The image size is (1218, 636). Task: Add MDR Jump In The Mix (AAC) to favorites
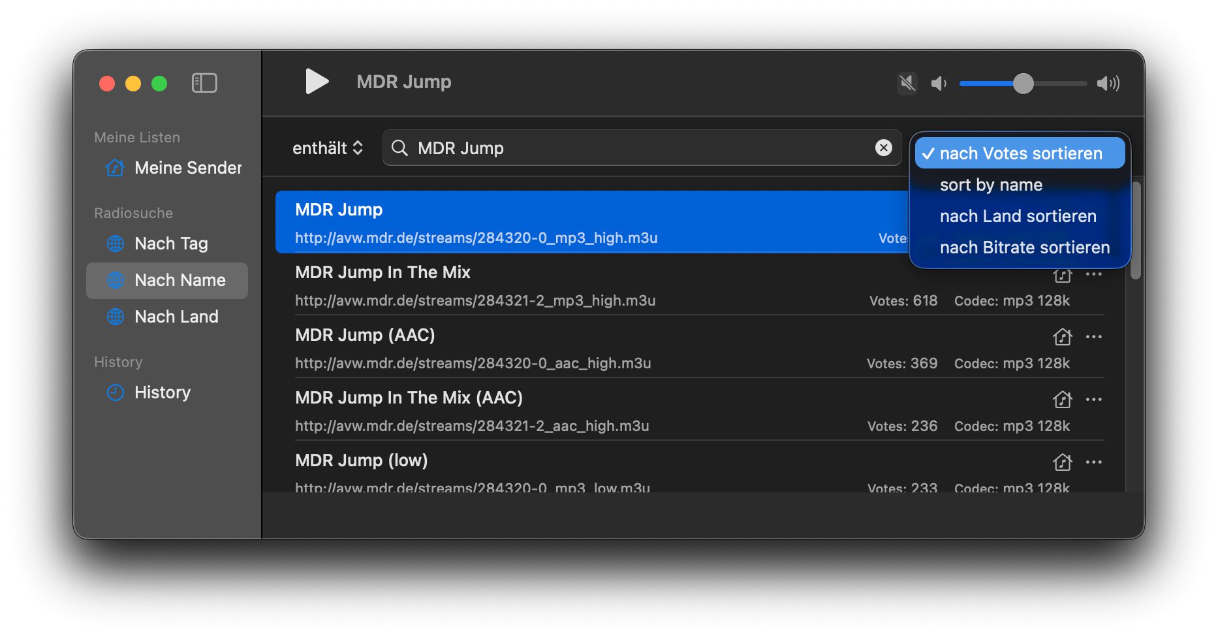tap(1062, 400)
